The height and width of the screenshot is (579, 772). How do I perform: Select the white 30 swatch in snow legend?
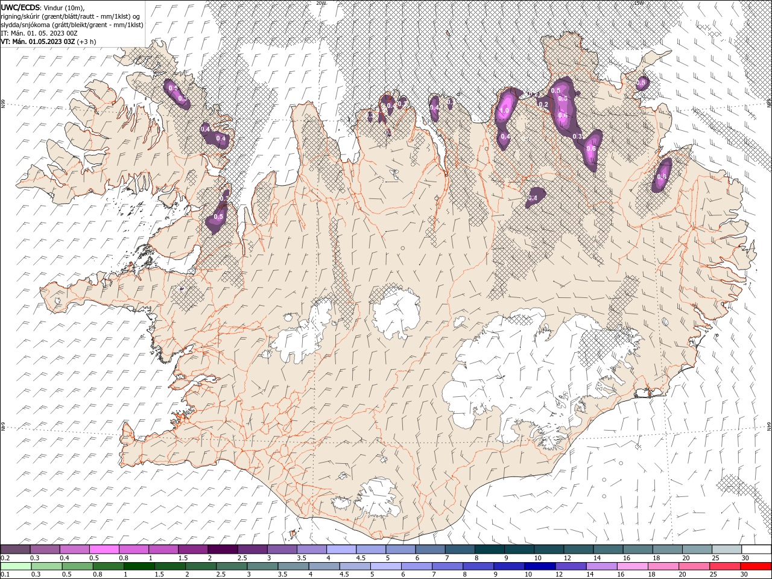pos(756,549)
